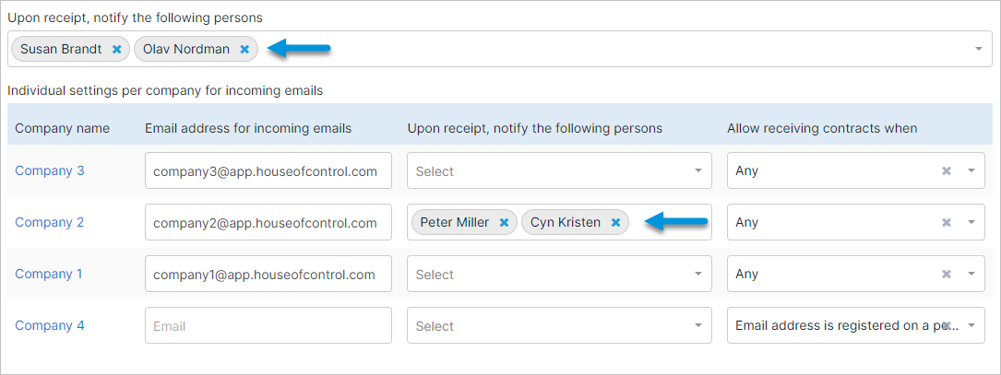This screenshot has height=375, width=1001.
Task: Open Company 2 link
Action: [49, 223]
